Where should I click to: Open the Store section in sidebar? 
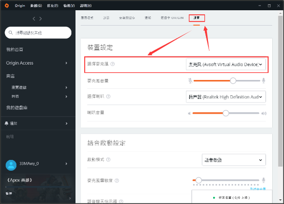10,76
